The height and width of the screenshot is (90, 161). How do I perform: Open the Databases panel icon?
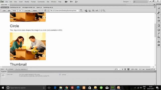159,30
